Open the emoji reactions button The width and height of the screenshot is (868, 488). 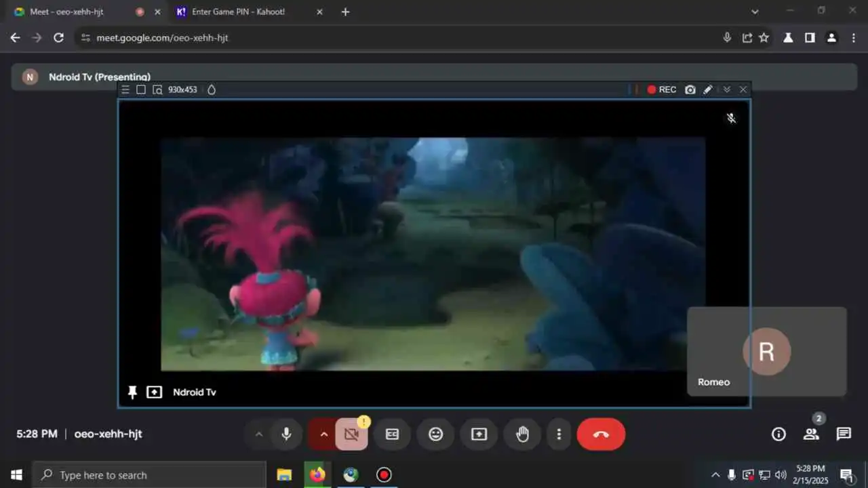point(435,434)
